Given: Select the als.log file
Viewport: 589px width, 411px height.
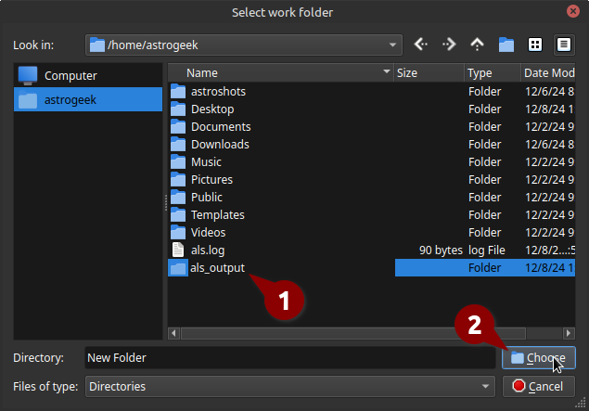Looking at the screenshot, I should pyautogui.click(x=371, y=250).
